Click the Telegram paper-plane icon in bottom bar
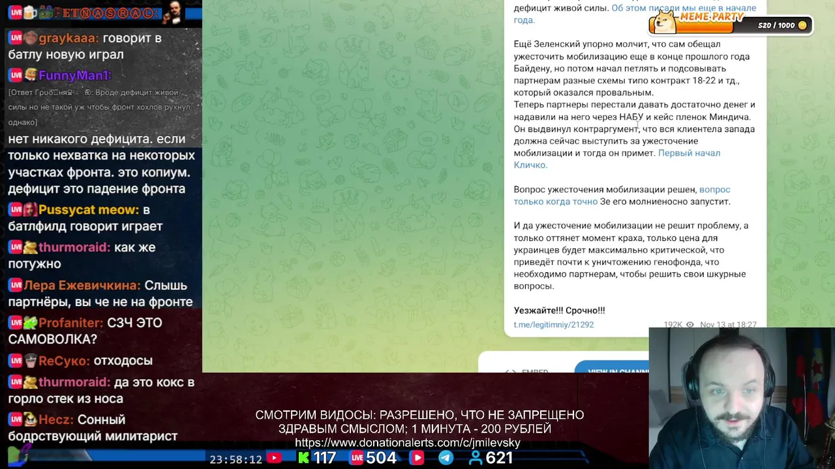835x469 pixels. (x=446, y=459)
